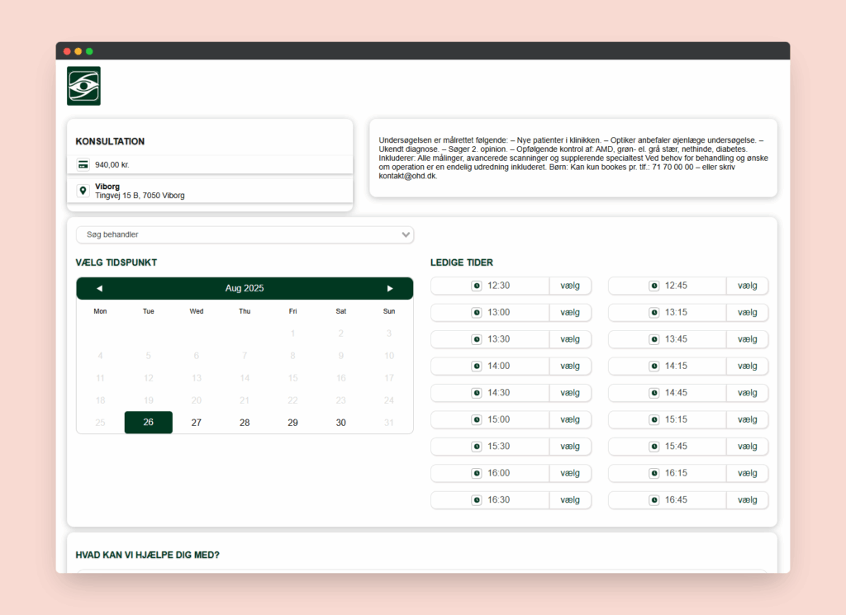Viewport: 846px width, 615px height.
Task: Click clock icon for 15:30 slot
Action: (x=477, y=447)
